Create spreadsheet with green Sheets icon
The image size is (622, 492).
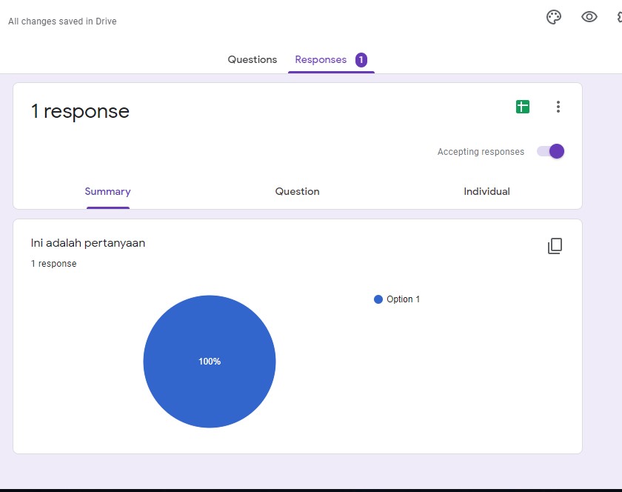click(x=523, y=107)
